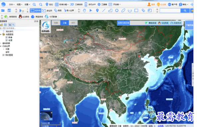
Task: Click the layer name search field
Action: 20,28
